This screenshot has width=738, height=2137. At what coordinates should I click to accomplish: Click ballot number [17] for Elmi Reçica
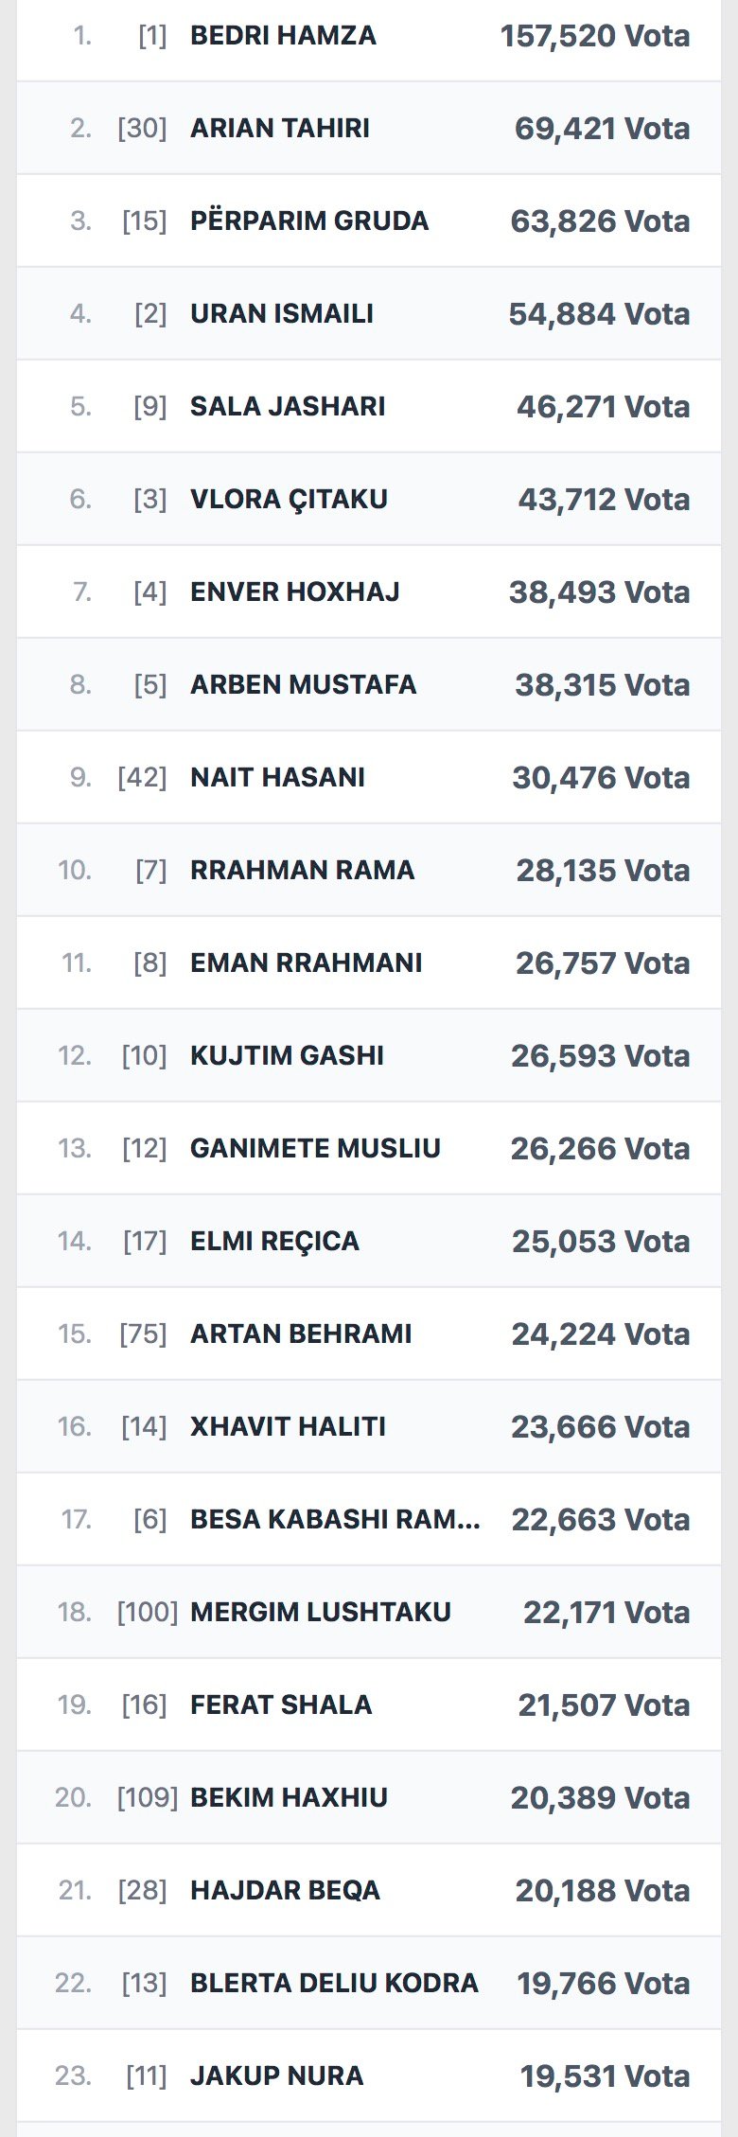point(145,1242)
